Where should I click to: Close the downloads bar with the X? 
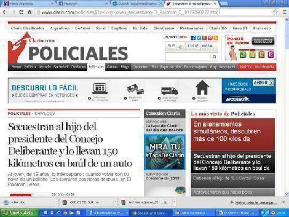[284, 202]
